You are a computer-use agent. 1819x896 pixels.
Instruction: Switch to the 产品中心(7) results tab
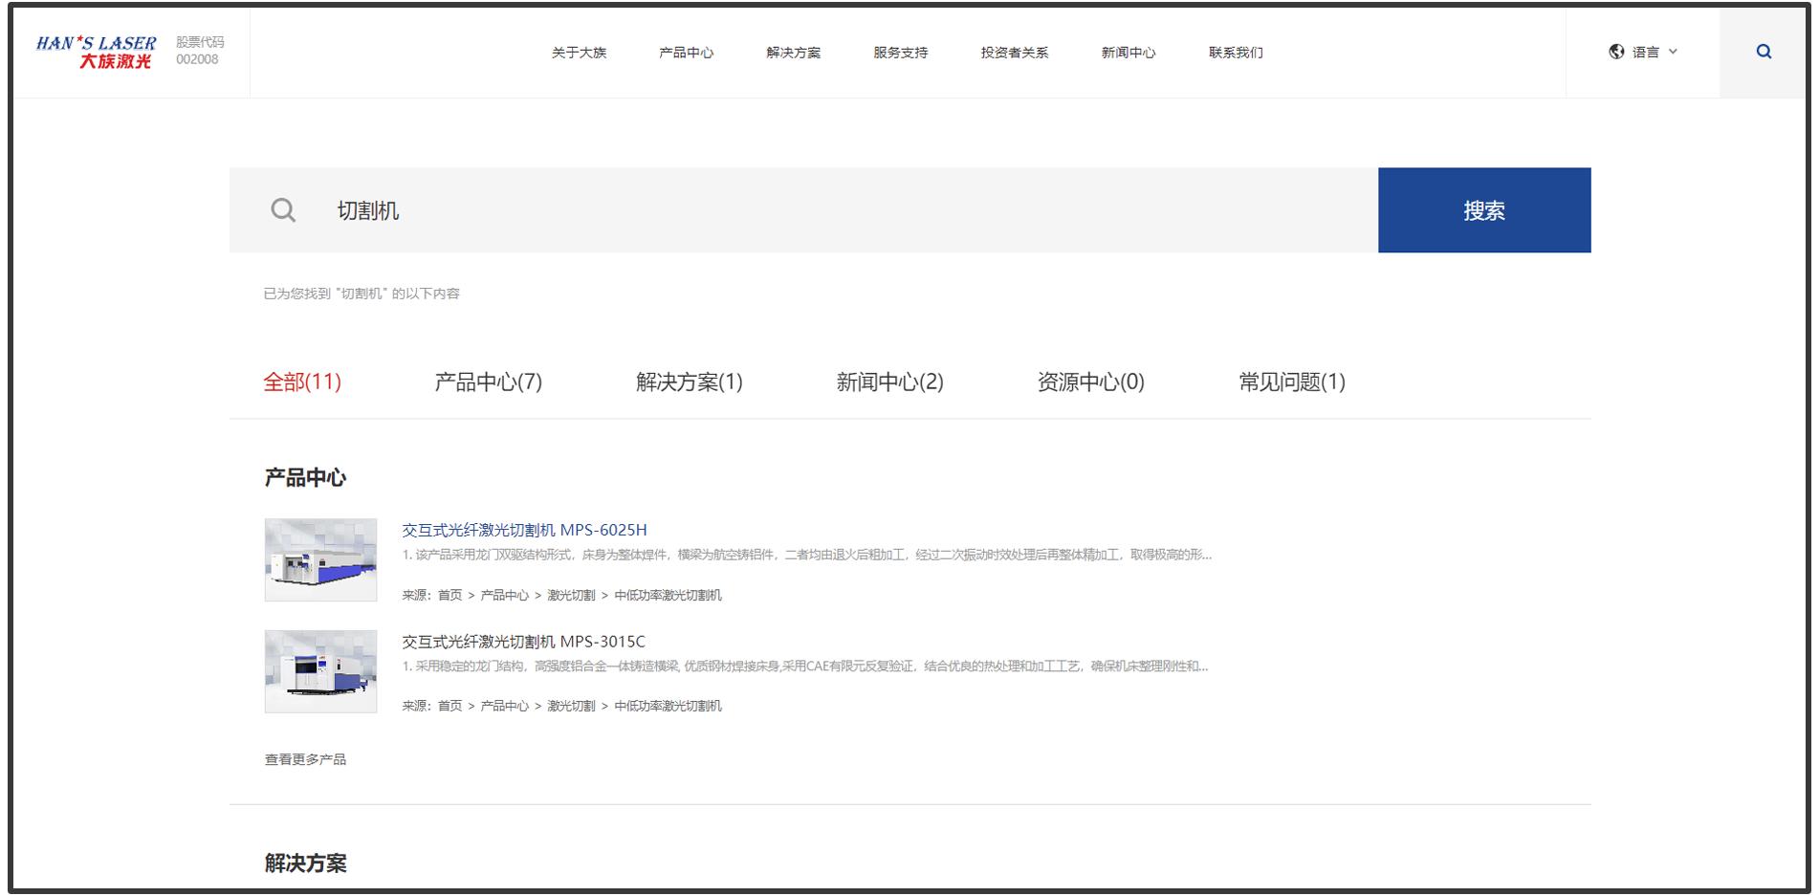(x=488, y=382)
